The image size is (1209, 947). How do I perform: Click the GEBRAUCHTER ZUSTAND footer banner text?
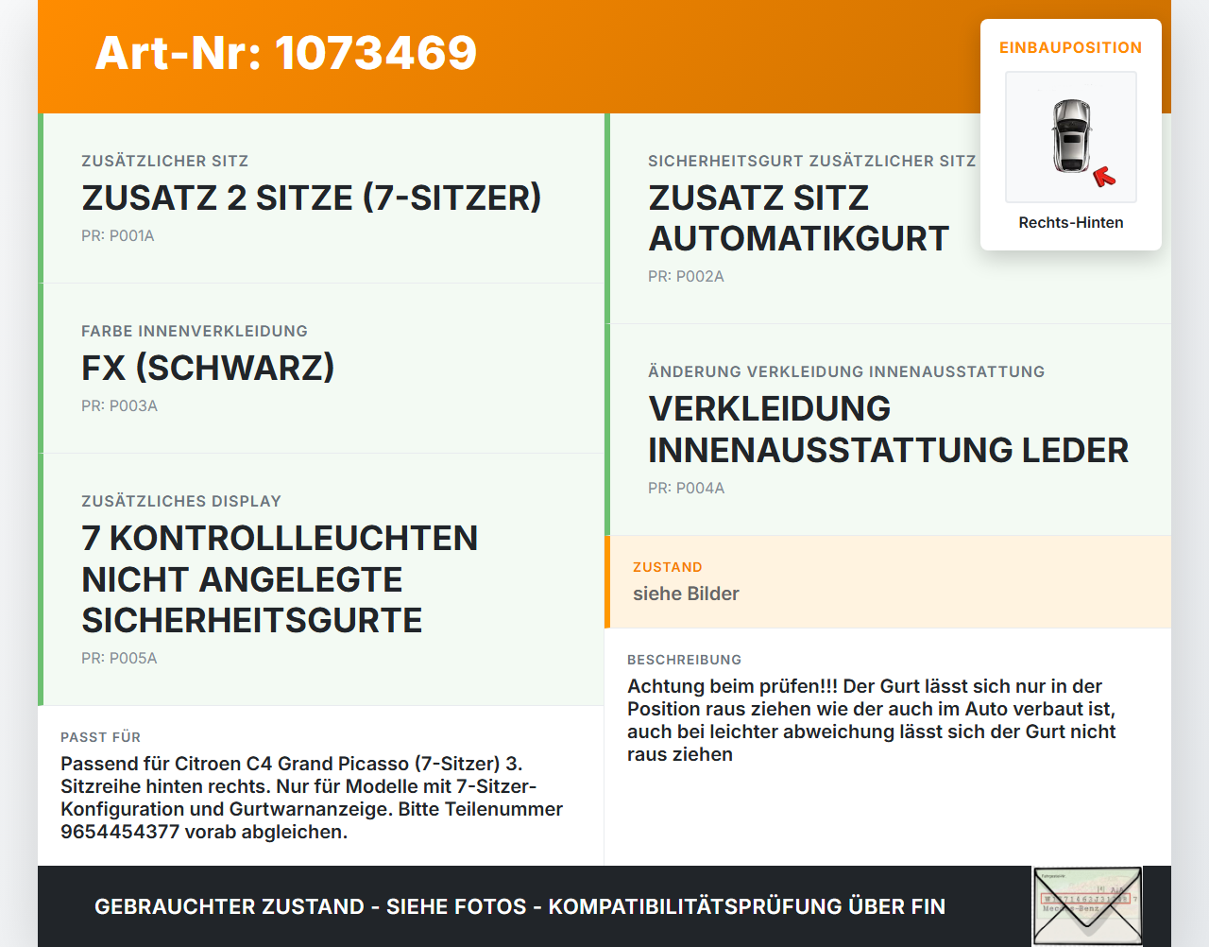519,906
